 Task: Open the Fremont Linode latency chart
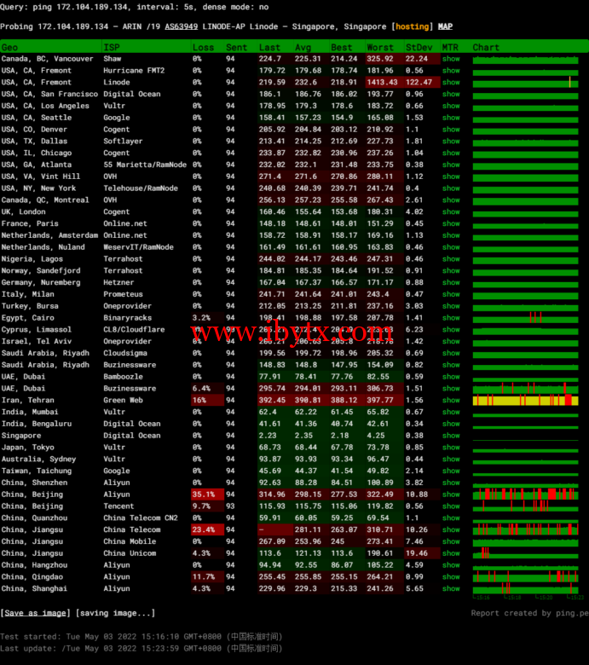coord(523,83)
